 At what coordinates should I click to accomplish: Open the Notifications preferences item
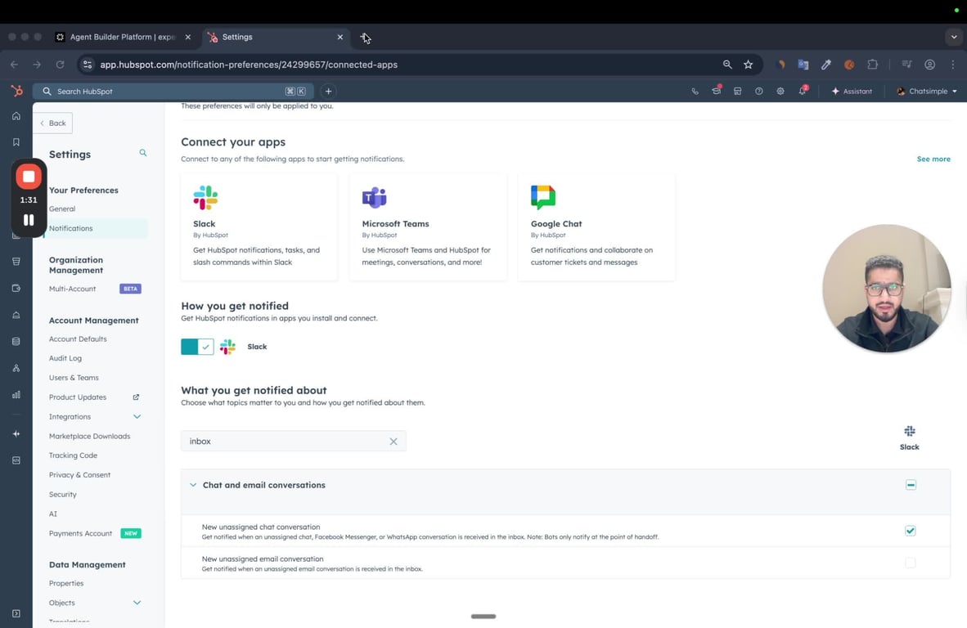point(71,228)
